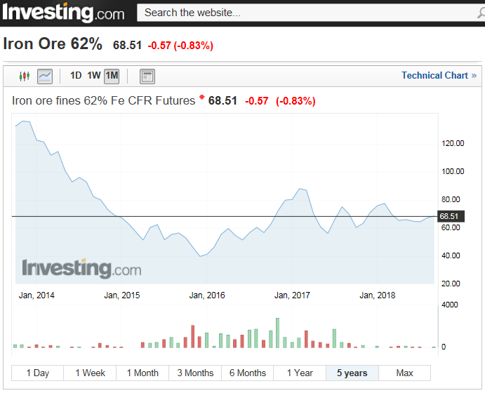Select the 6 Months range tab
The image size is (485, 393).
[248, 373]
